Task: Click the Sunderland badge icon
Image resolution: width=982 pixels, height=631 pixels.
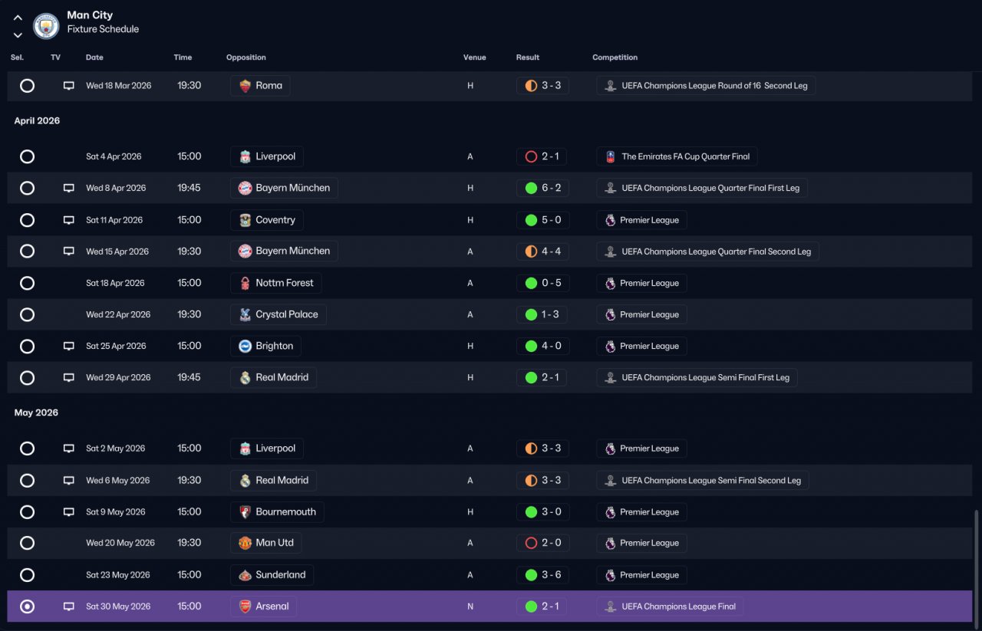Action: [x=245, y=575]
